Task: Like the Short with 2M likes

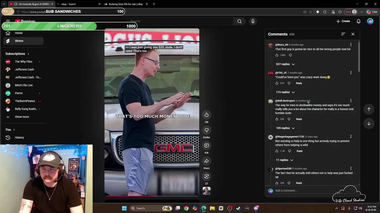Action: tap(207, 115)
